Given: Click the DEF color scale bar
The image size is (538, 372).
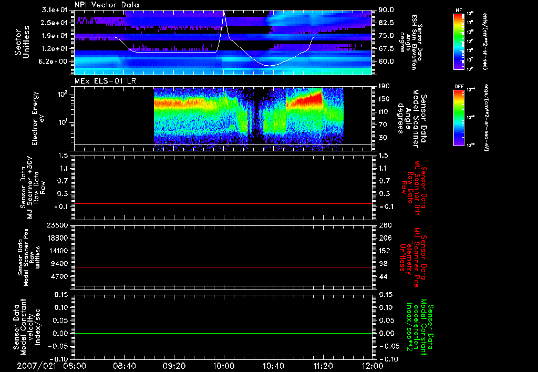Looking at the screenshot, I should (459, 118).
